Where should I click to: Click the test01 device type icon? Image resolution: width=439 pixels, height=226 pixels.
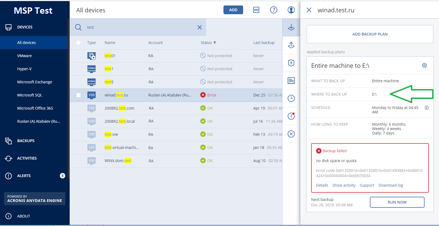point(92,56)
